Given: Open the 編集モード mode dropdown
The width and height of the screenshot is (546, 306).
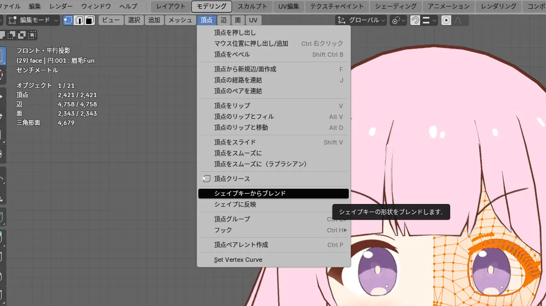Looking at the screenshot, I should tap(33, 20).
